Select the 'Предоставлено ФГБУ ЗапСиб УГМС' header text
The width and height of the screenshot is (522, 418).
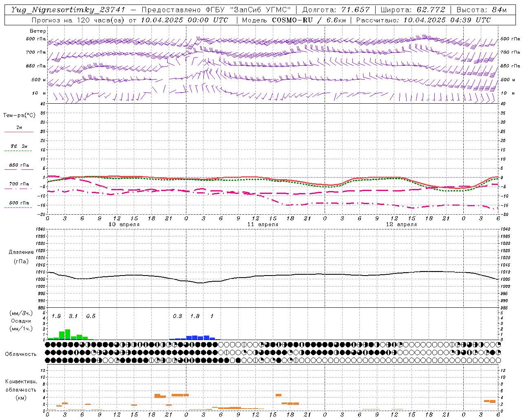216,10
